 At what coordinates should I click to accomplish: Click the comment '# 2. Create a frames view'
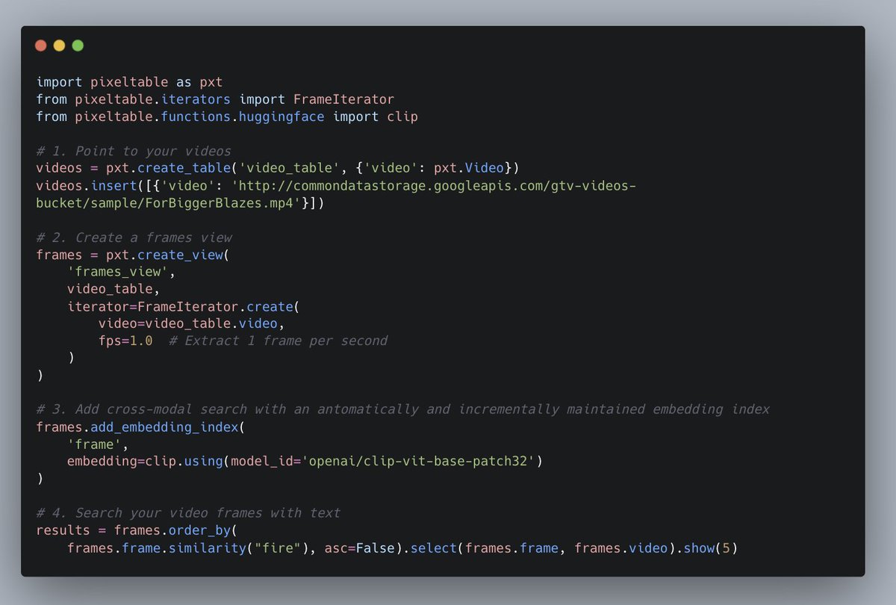[x=134, y=238]
